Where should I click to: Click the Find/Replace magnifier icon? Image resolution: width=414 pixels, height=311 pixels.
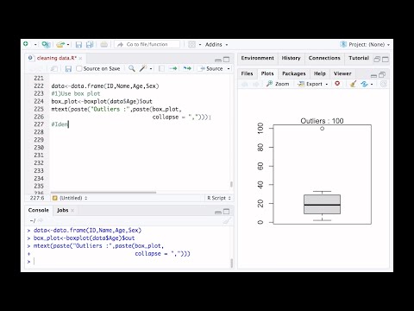[132, 68]
